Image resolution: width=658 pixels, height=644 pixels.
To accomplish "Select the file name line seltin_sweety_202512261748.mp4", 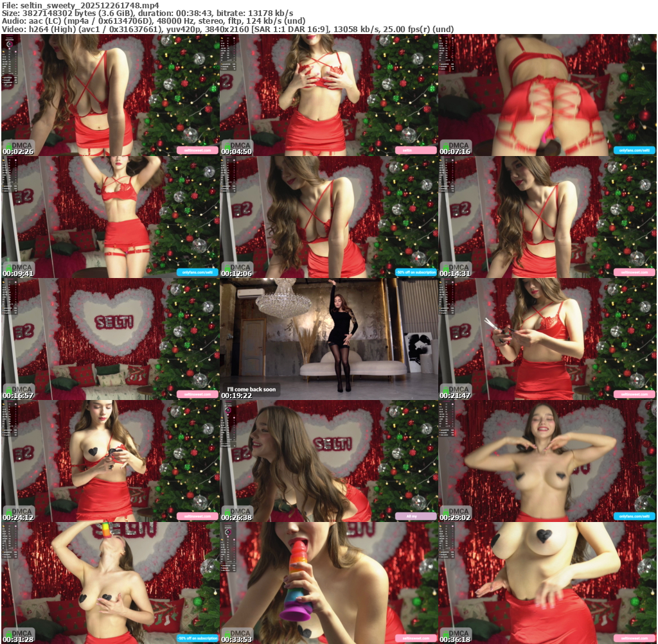I will point(80,5).
